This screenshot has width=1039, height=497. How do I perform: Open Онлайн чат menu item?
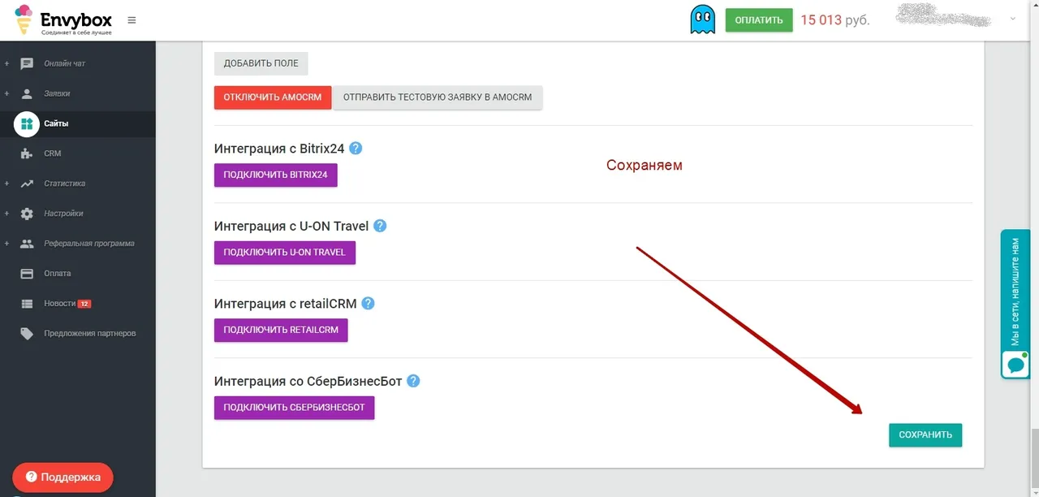64,63
